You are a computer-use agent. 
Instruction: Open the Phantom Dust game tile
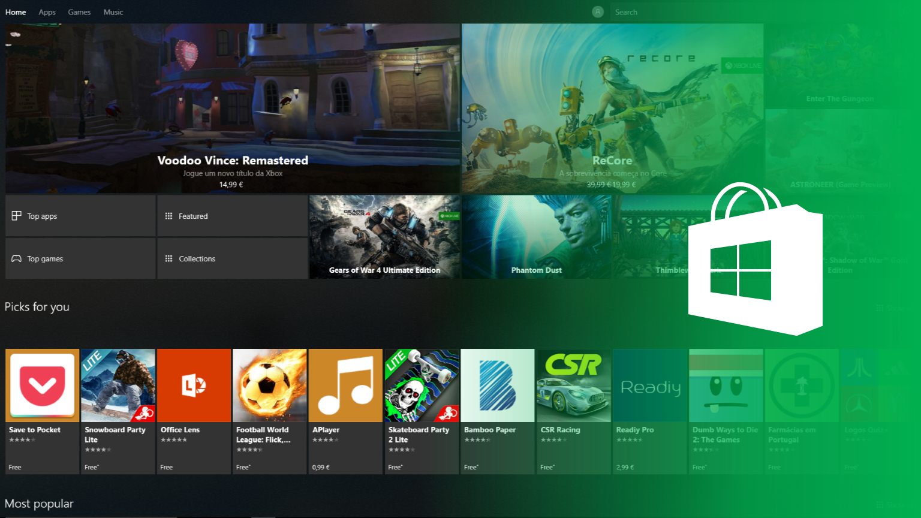tap(537, 237)
